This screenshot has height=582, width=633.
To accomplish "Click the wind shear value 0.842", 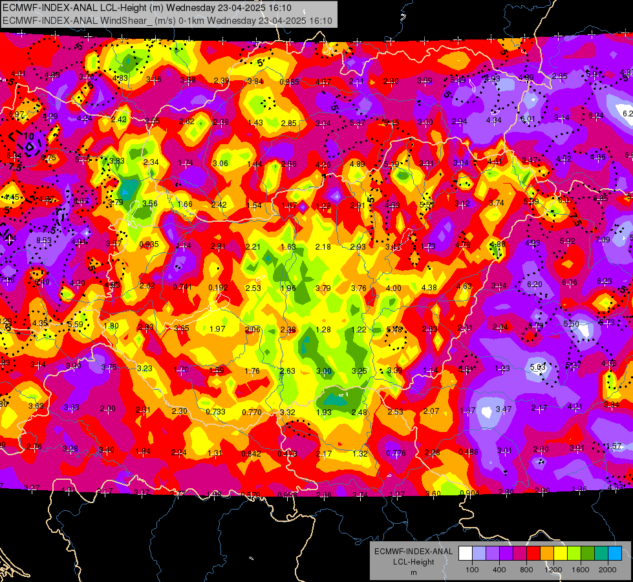I will 251,453.
